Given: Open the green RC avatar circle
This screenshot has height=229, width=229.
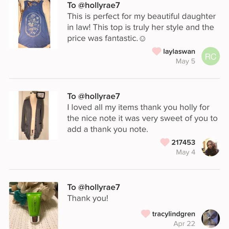Looking at the screenshot, I should (210, 56).
